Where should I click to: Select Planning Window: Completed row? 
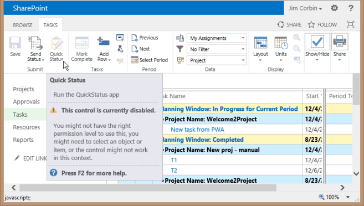203,140
